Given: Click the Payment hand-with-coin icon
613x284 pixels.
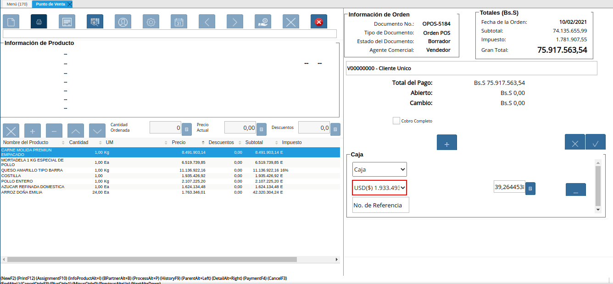Looking at the screenshot, I should pyautogui.click(x=263, y=22).
